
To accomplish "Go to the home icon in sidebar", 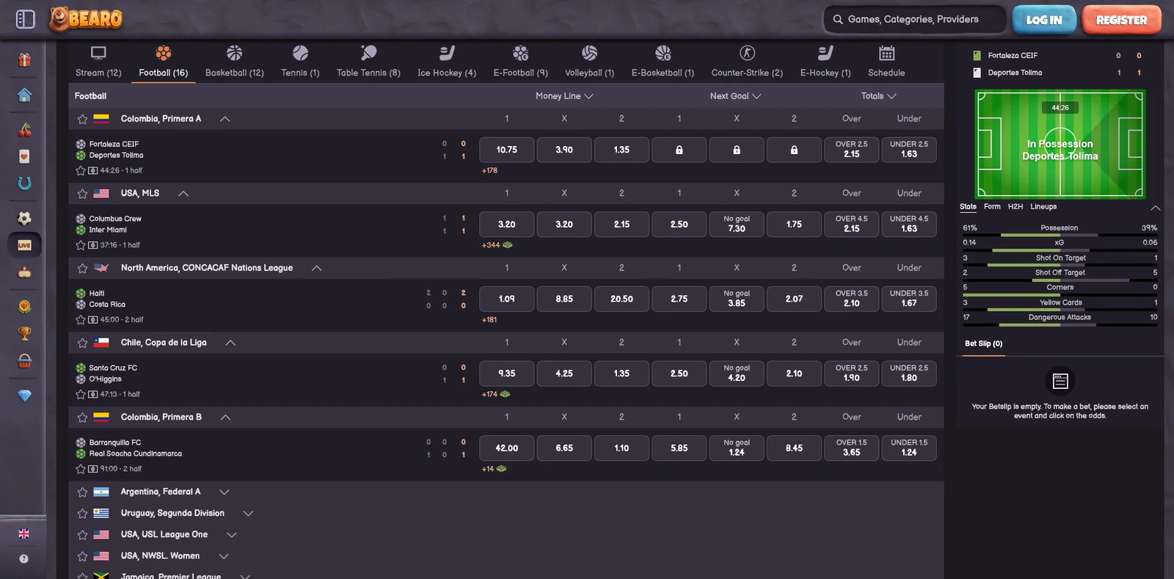I will 24,95.
